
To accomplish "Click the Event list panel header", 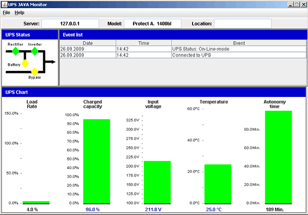I will click(x=183, y=35).
